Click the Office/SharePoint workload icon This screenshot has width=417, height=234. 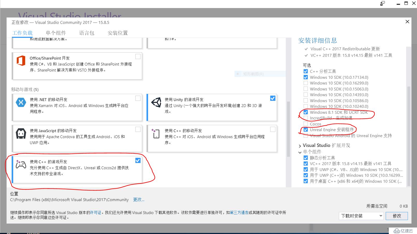point(21,61)
